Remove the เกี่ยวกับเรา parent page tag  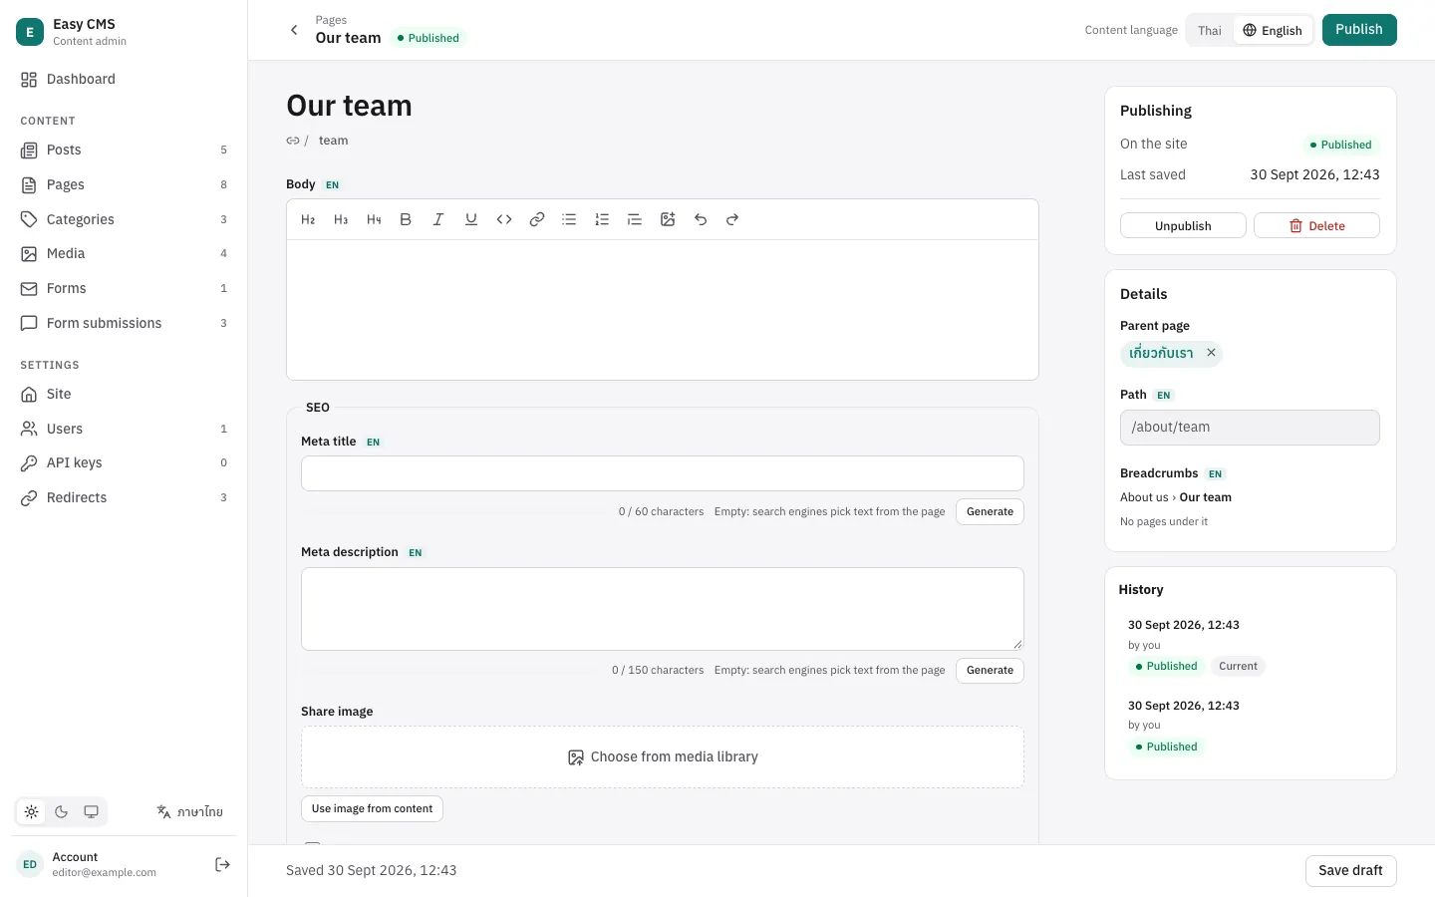(x=1211, y=353)
